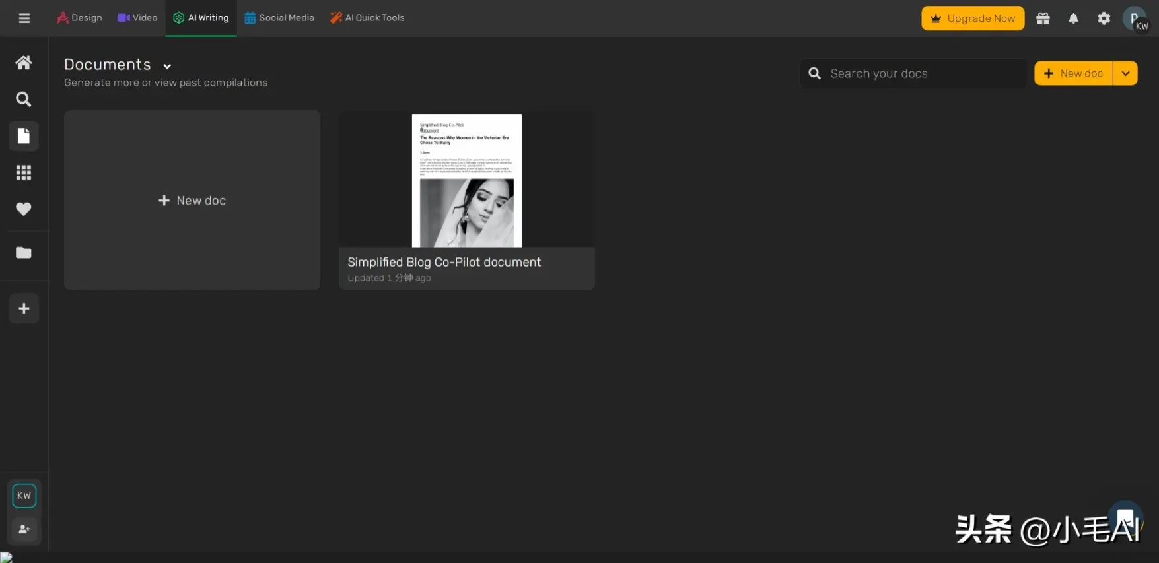
Task: Click the Upgrade Now button
Action: 972,18
